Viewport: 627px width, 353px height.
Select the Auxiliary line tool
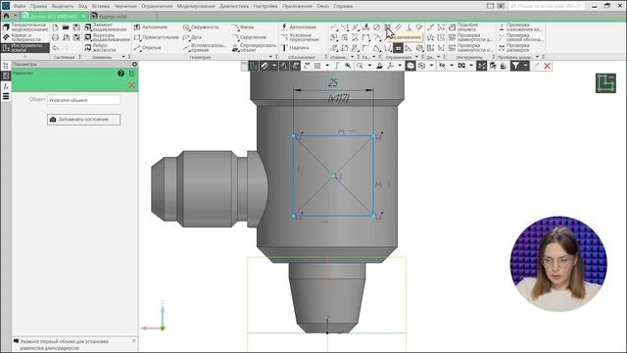click(204, 48)
